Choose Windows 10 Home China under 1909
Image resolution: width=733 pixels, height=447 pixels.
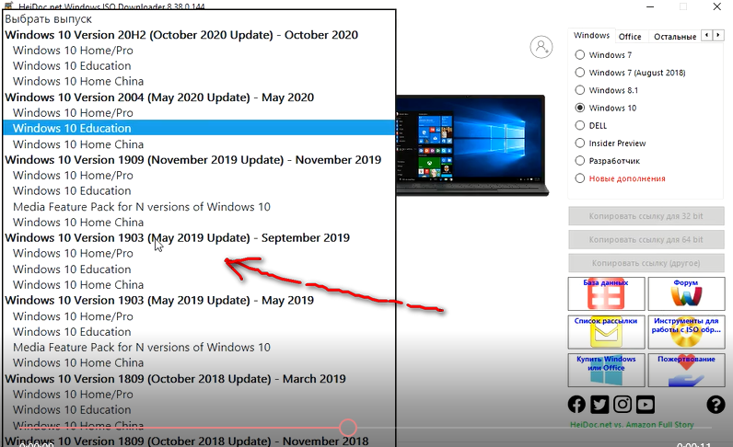(199, 223)
